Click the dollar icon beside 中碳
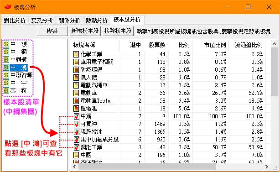Viewport: 280px width, 172px height. [6, 44]
